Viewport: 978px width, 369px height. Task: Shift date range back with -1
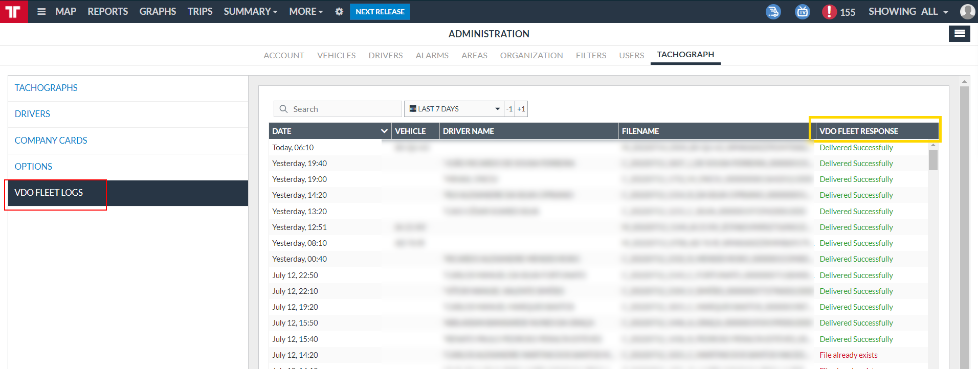point(509,109)
